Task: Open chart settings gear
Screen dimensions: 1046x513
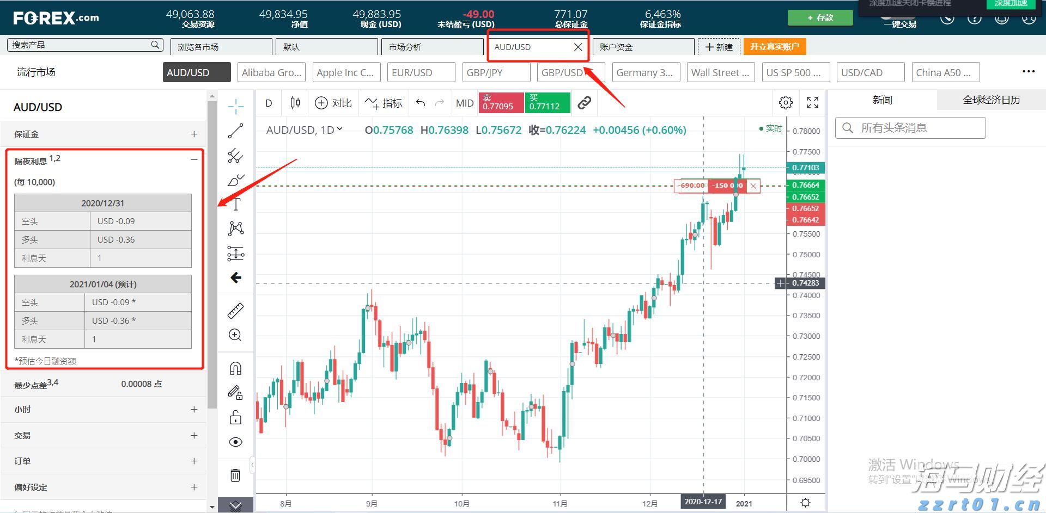Action: click(x=785, y=102)
